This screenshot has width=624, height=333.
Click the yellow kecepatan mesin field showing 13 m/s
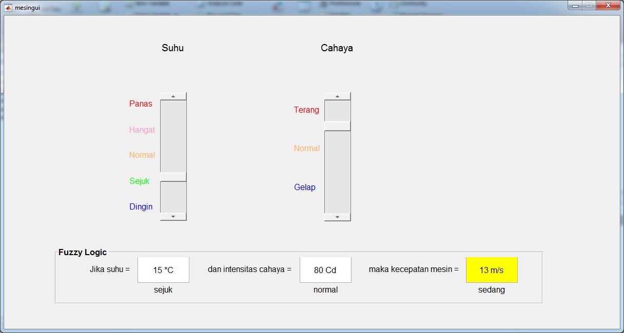click(492, 270)
